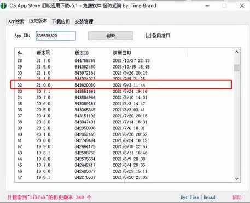The width and height of the screenshot is (250, 203).
Task: Select row 47 with version 19.5.1
Action: pyautogui.click(x=121, y=177)
